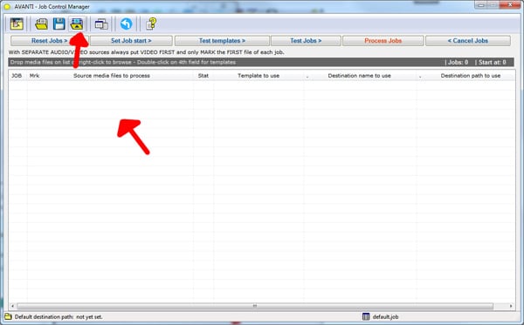Click the Mrk column header
524x325 pixels.
(34, 76)
